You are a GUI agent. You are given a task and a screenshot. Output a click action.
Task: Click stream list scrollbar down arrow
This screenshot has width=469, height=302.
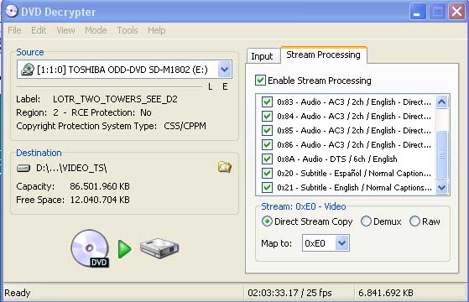pos(442,187)
